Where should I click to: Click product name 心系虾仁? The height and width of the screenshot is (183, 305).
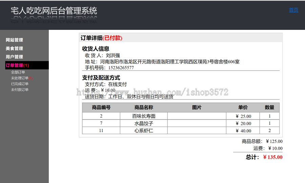pos(144,131)
